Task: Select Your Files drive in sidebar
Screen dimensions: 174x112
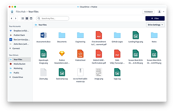Action: [x=19, y=59]
